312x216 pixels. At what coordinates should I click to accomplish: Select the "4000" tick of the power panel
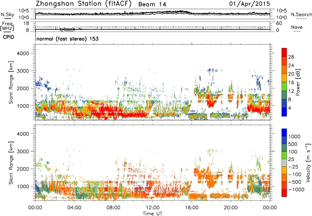click(x=23, y=53)
